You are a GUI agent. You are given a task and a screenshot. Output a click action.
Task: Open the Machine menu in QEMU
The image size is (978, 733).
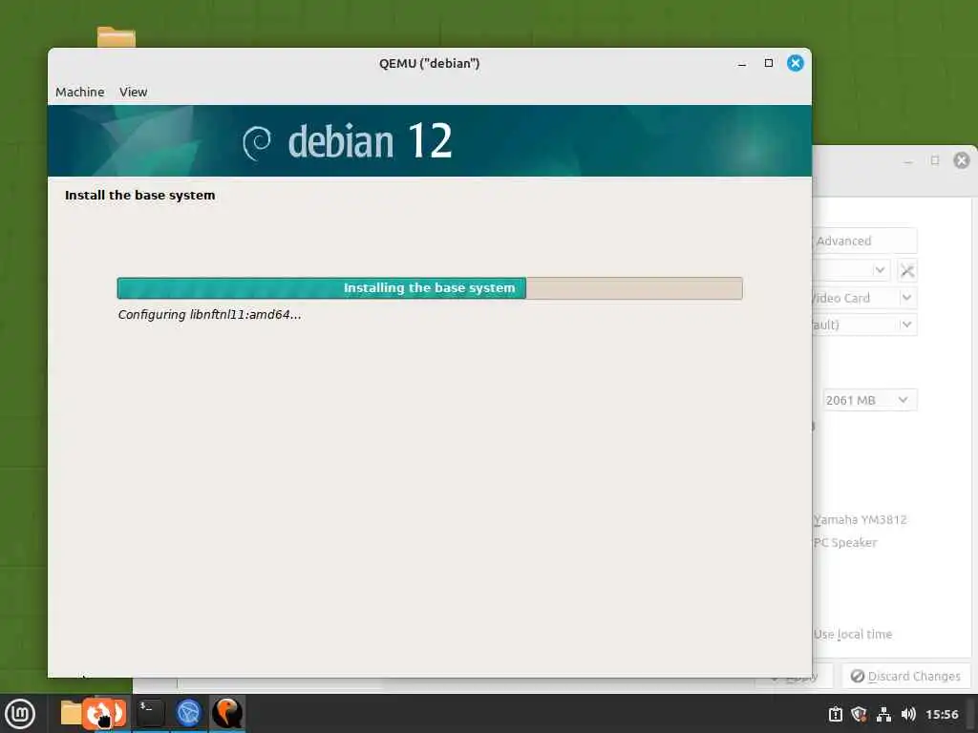click(x=80, y=93)
